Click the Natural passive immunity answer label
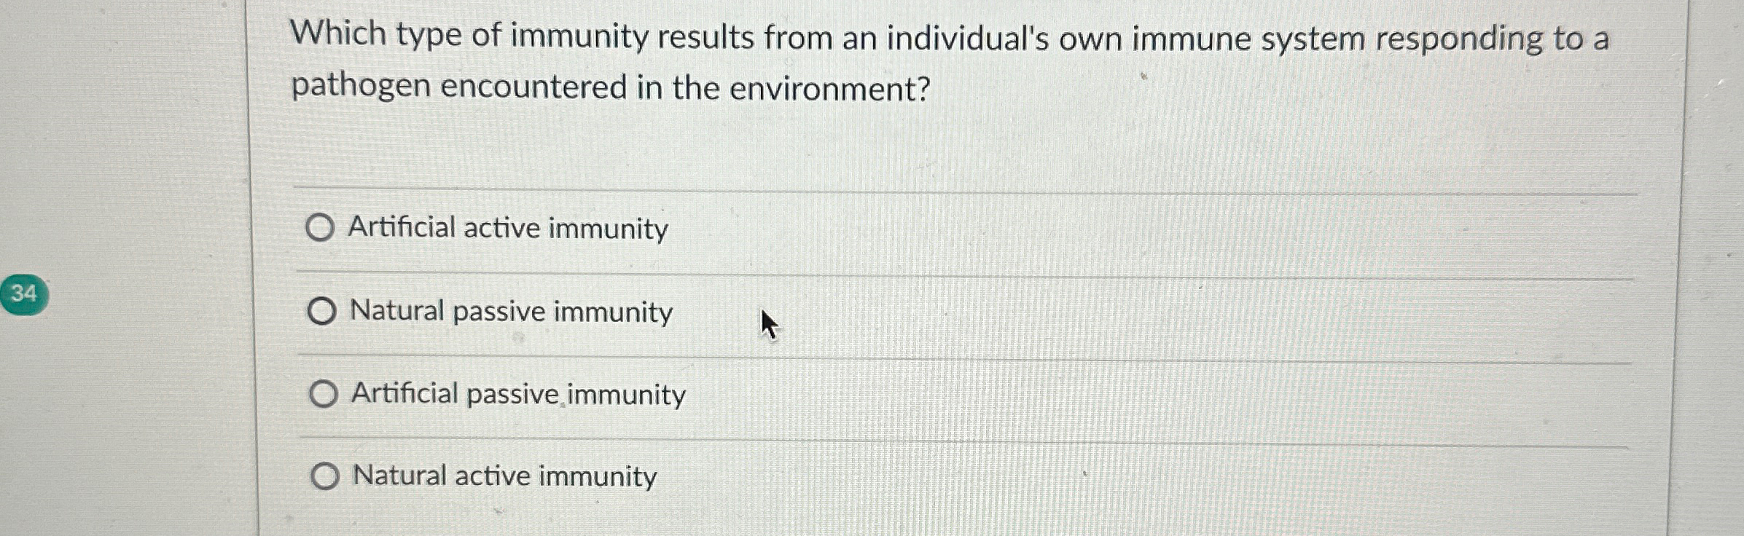Viewport: 1744px width, 536px height. (x=510, y=312)
